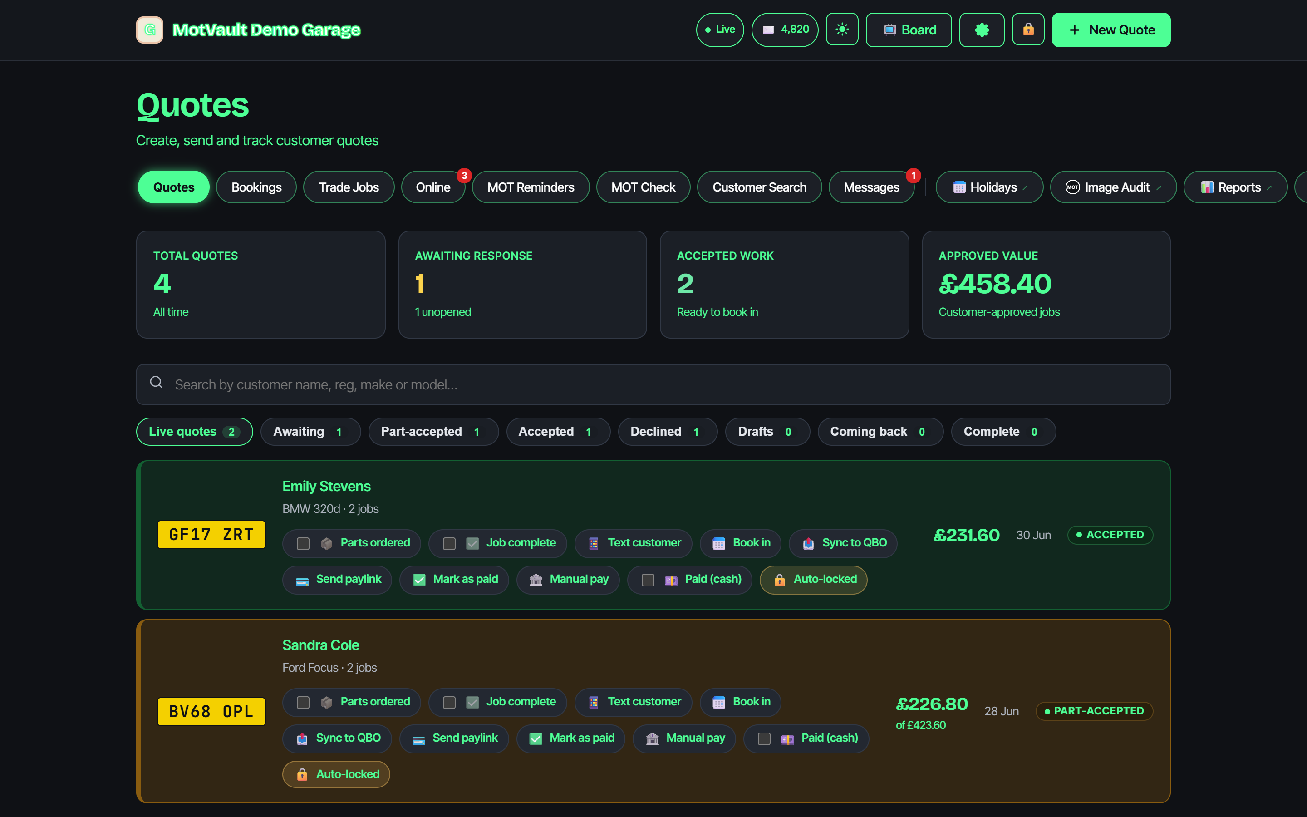Filter by Awaiting quotes
This screenshot has height=817, width=1307.
tap(310, 431)
